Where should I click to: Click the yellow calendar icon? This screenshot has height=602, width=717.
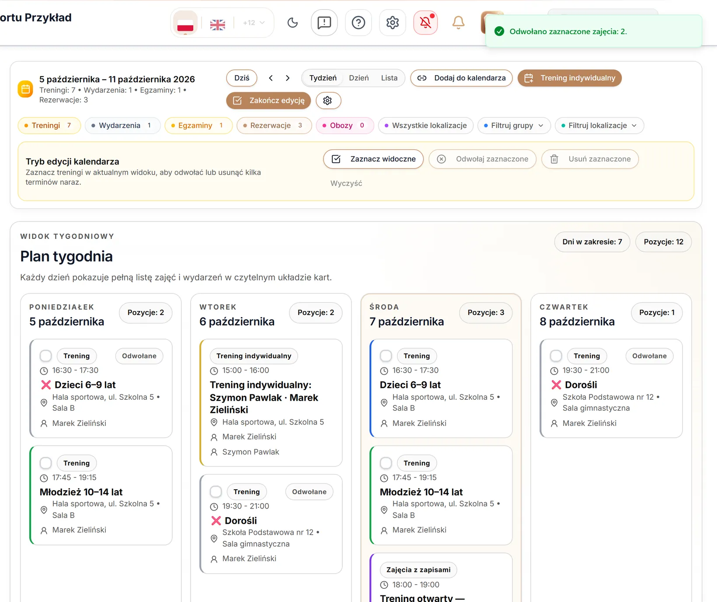[x=25, y=89]
